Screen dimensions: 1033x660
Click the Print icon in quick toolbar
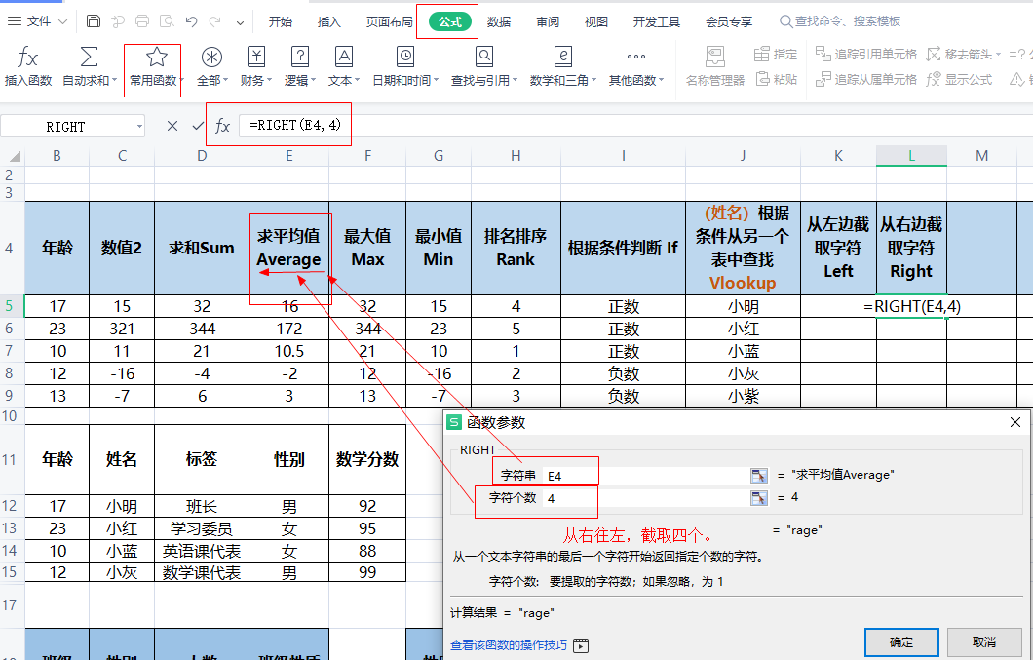click(x=142, y=21)
